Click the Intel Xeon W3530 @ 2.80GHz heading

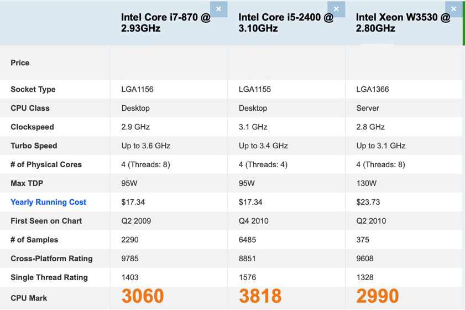pyautogui.click(x=403, y=23)
